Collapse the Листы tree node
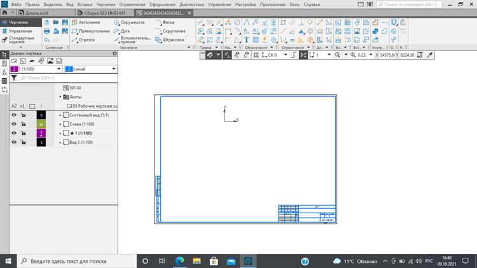This screenshot has height=268, width=477. pyautogui.click(x=60, y=97)
